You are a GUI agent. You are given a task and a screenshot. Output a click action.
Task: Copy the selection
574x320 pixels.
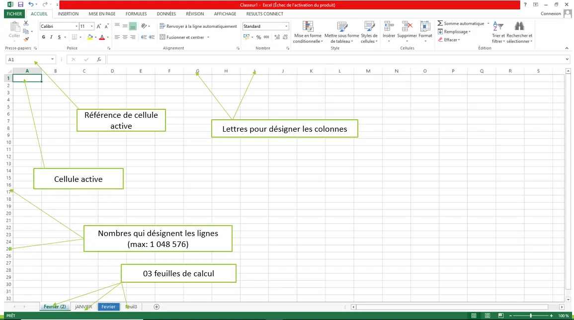[x=26, y=31]
